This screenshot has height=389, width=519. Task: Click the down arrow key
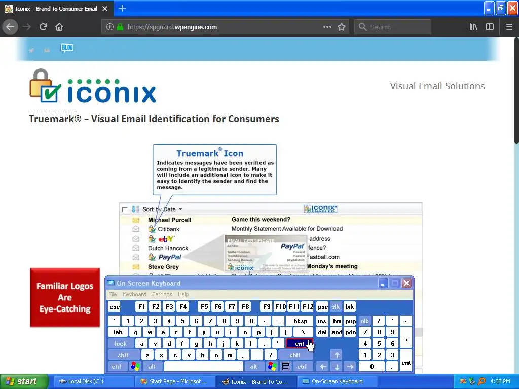click(x=337, y=367)
